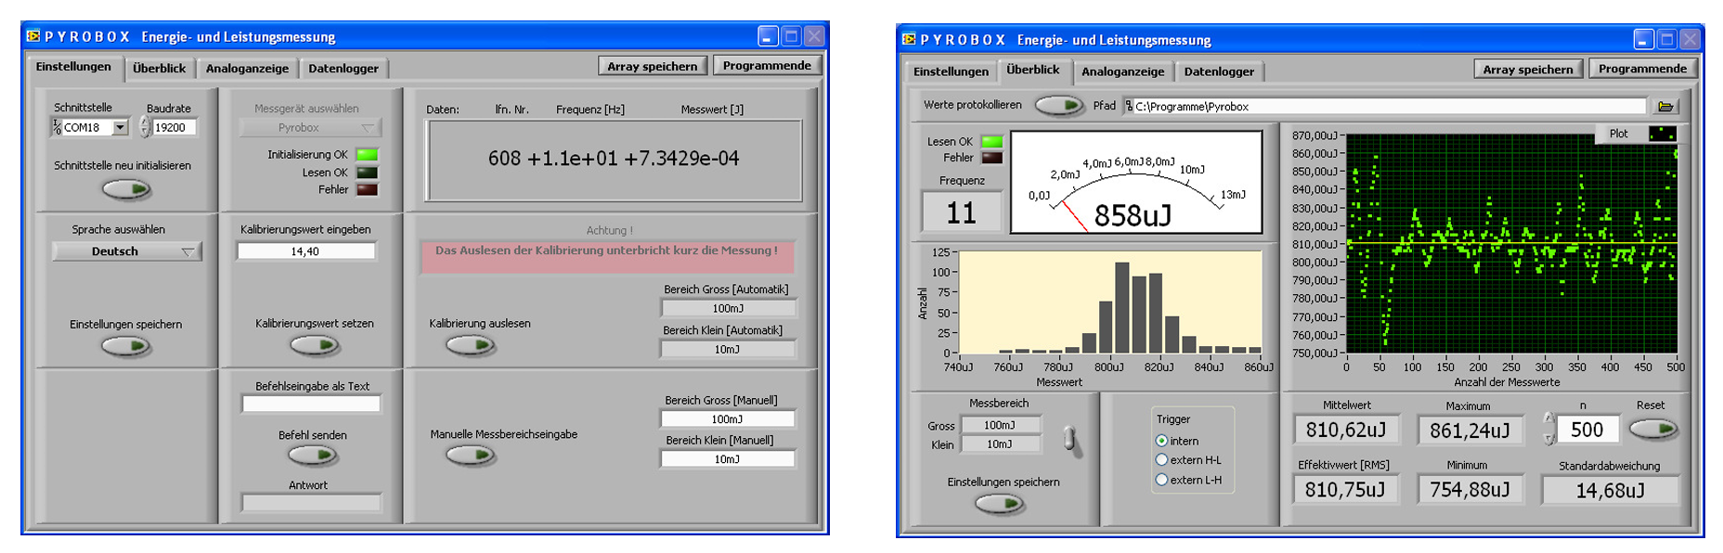The image size is (1723, 553).
Task: Click the Einstellungen speichern button under Sprache
Action: pyautogui.click(x=126, y=346)
